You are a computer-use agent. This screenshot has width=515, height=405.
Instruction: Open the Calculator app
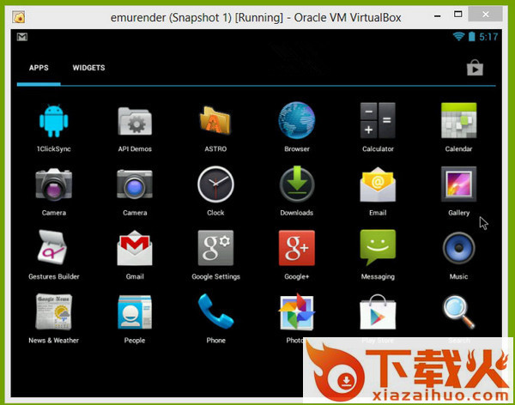(378, 122)
